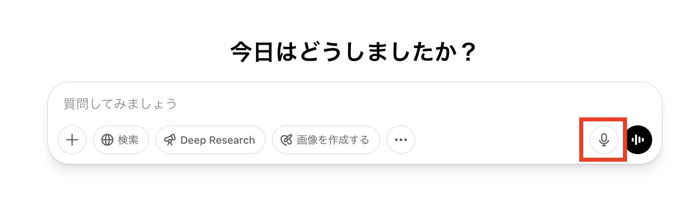The width and height of the screenshot is (677, 214).
Task: Click the 今日はどうしましたか? heading
Action: pos(353,52)
